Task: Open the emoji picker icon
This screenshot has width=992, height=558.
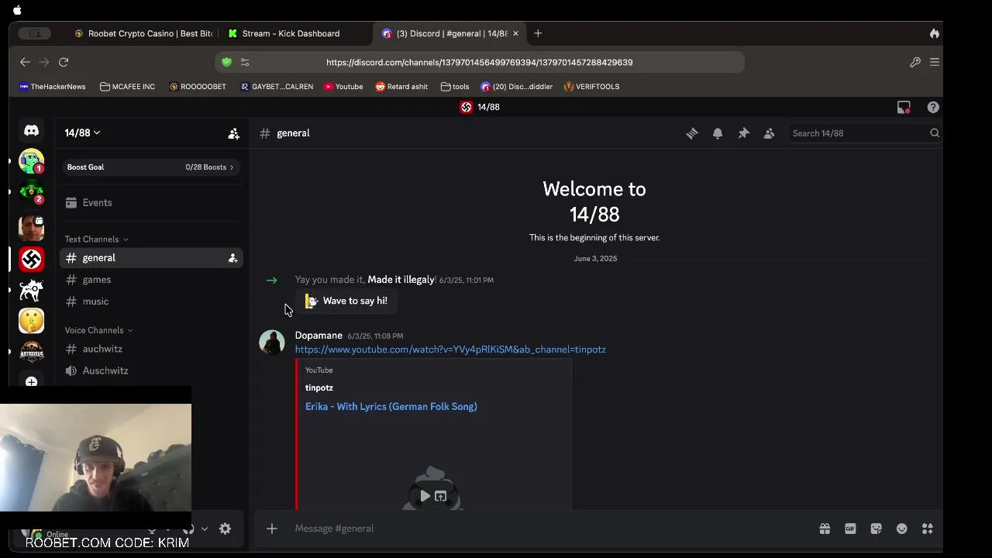Action: [x=901, y=529]
